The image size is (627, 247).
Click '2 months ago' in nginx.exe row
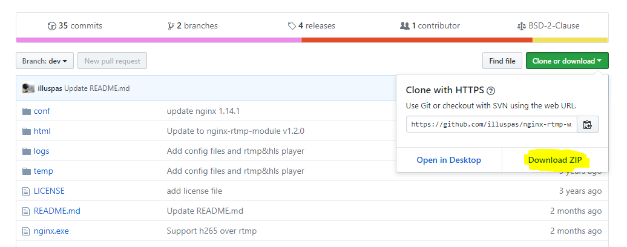pos(576,231)
